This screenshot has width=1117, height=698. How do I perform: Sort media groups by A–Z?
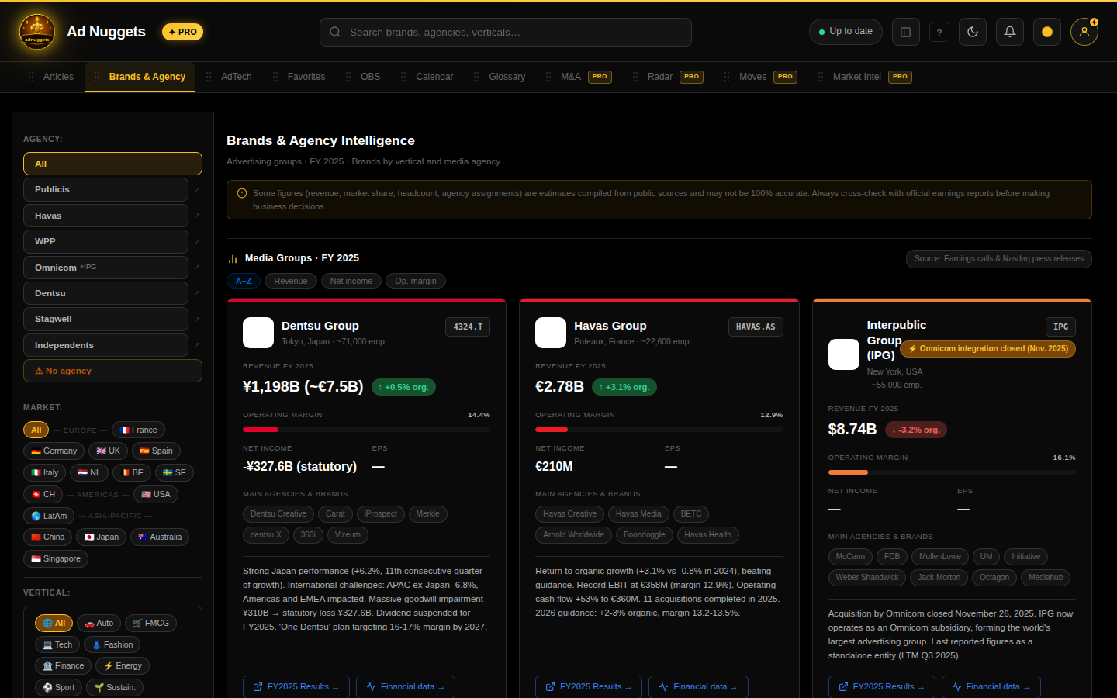244,281
